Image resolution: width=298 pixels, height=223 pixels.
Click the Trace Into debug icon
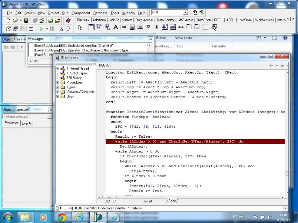[x=61, y=29]
